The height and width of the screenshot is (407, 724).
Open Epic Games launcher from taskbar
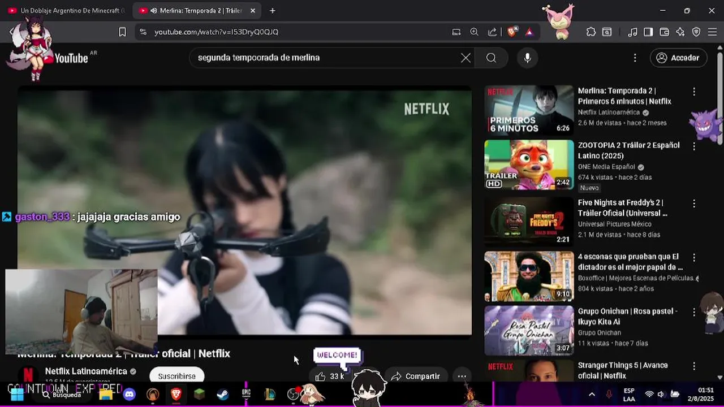(x=246, y=394)
